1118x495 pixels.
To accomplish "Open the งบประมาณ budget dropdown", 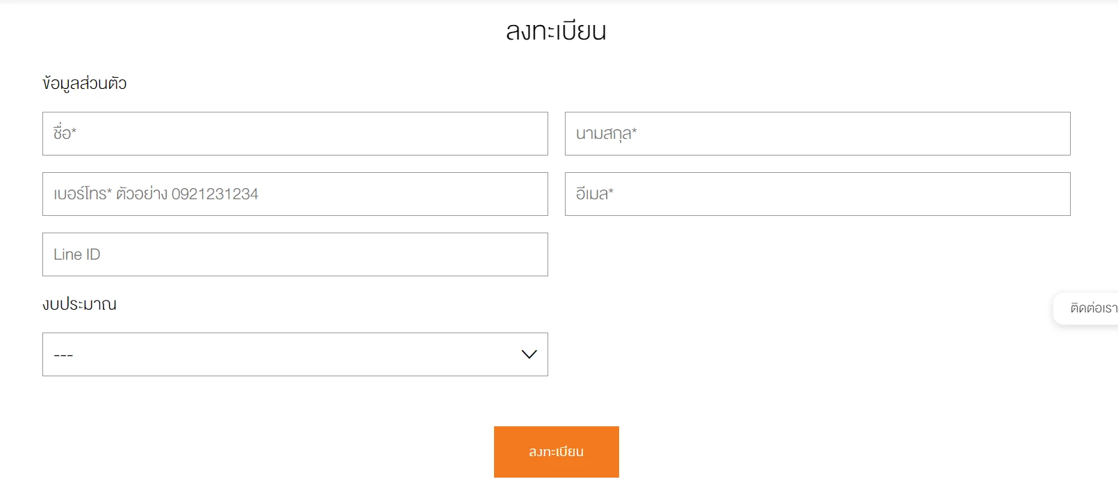I will 295,354.
